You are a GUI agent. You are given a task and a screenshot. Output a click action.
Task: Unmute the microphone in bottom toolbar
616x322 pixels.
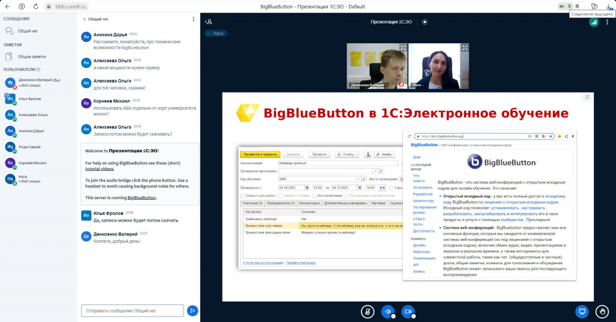click(x=367, y=311)
